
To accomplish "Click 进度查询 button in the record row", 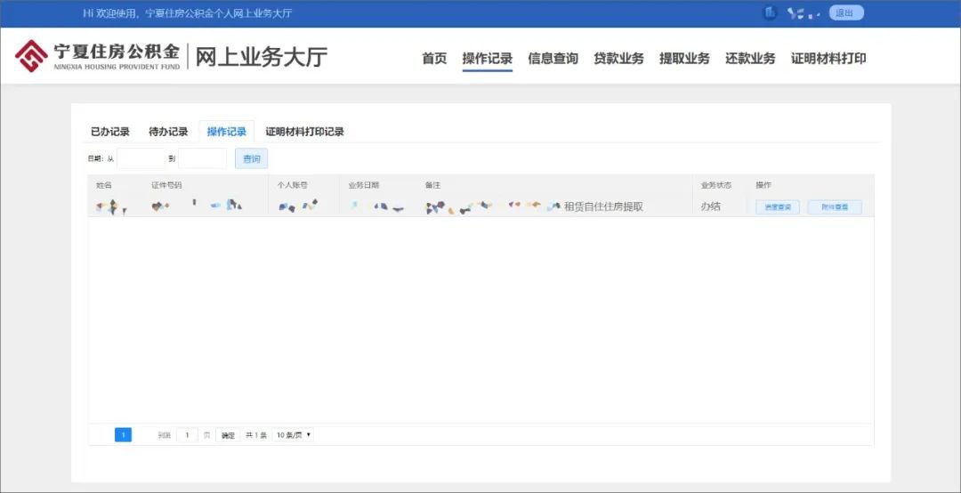I will (x=778, y=206).
